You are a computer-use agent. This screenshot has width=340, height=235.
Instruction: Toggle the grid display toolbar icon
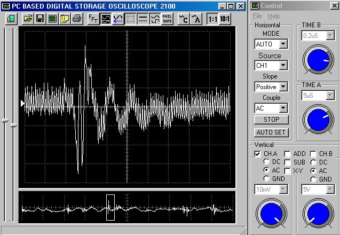coord(130,19)
